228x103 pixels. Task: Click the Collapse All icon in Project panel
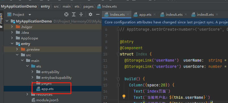81,14
